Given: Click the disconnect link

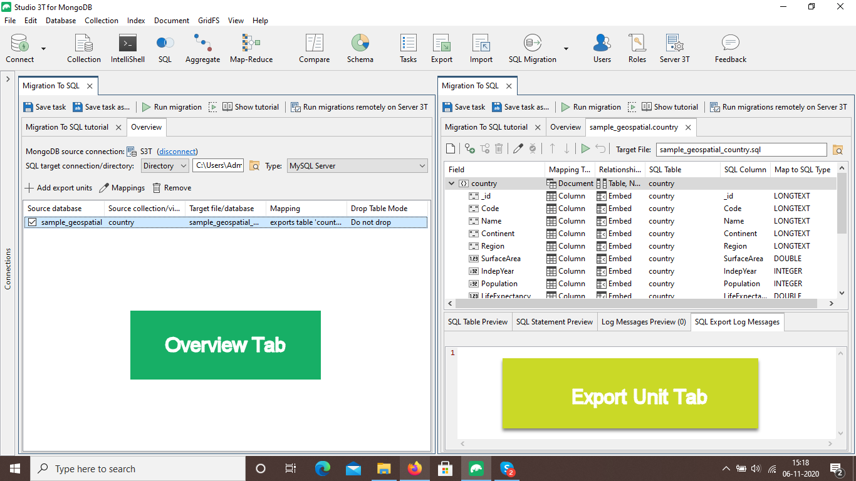Looking at the screenshot, I should (177, 152).
